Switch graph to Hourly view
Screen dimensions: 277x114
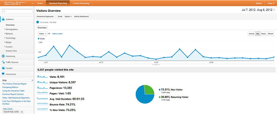pos(252,33)
